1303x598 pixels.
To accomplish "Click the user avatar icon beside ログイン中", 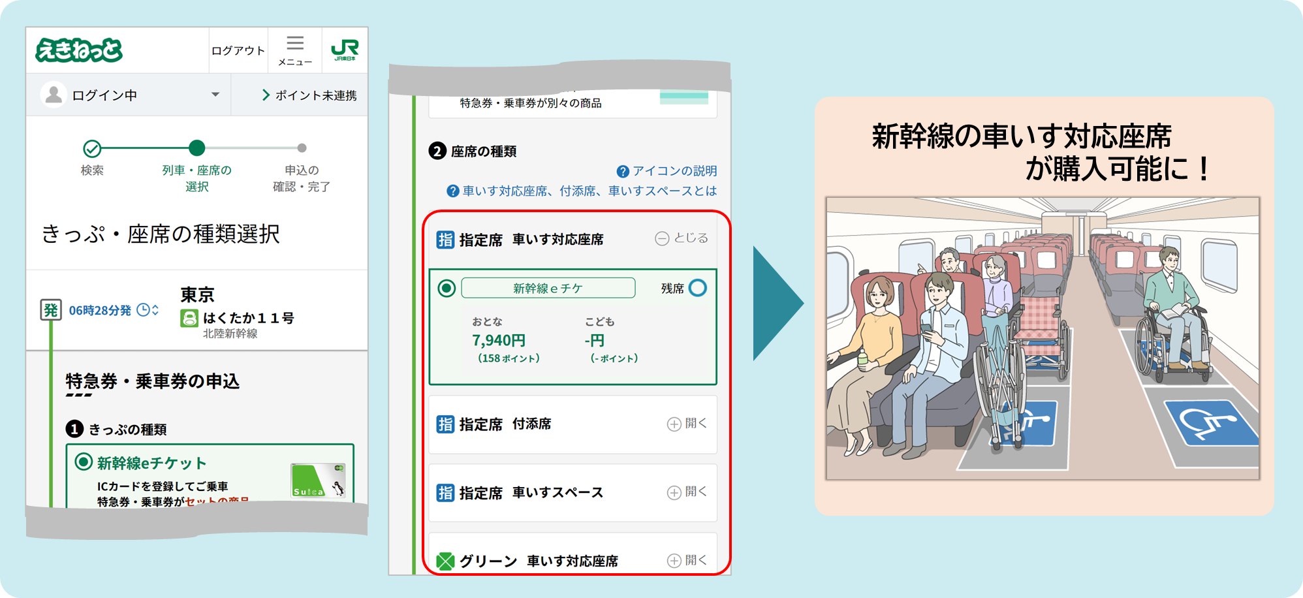I will click(x=54, y=95).
